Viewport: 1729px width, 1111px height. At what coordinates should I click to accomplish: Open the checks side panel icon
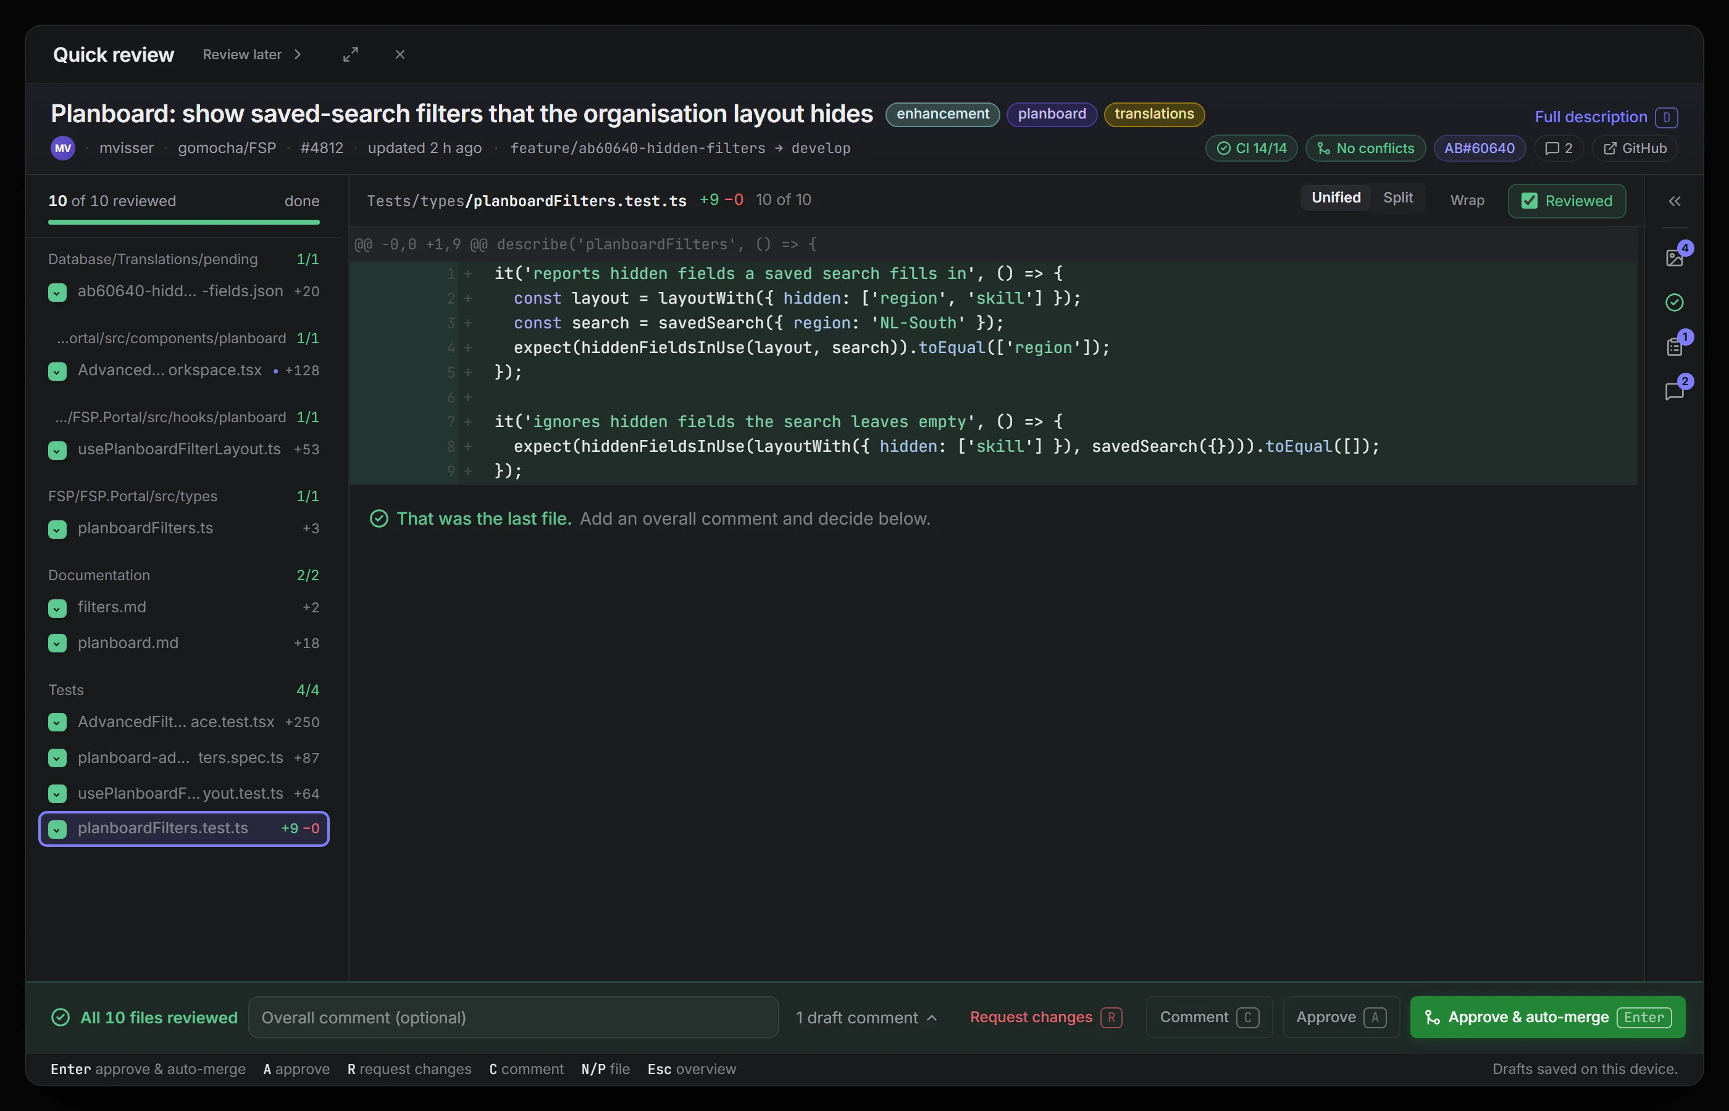1674,302
